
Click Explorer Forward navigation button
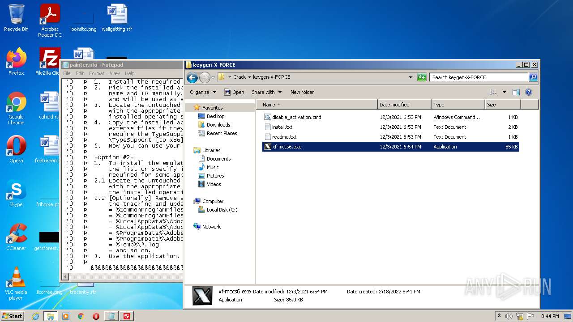(205, 77)
